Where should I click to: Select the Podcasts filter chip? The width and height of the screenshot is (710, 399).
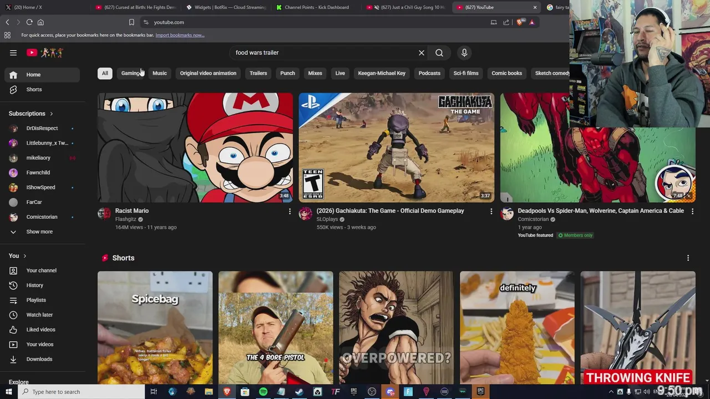pos(429,73)
